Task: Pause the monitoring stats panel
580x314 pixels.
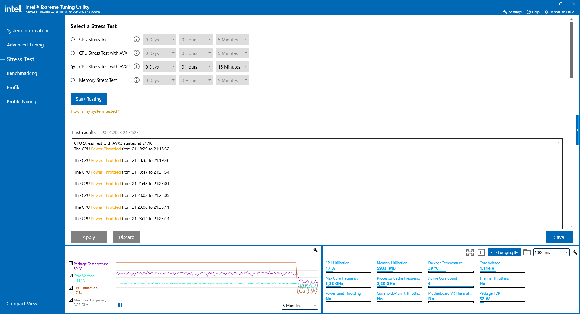Action: 481,252
